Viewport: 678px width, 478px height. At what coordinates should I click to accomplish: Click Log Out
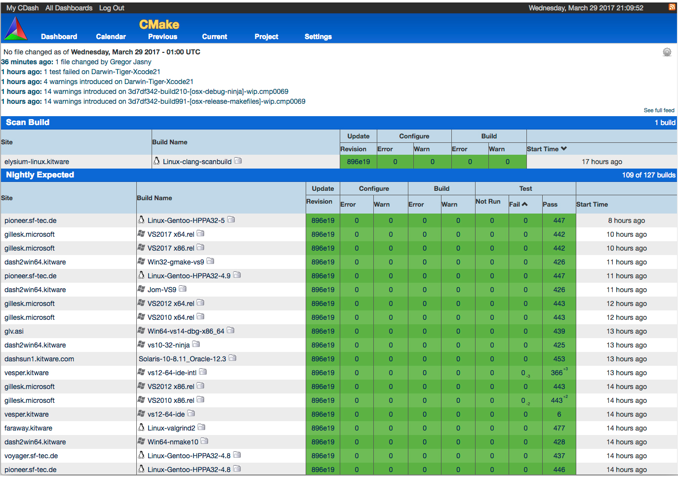pos(112,8)
